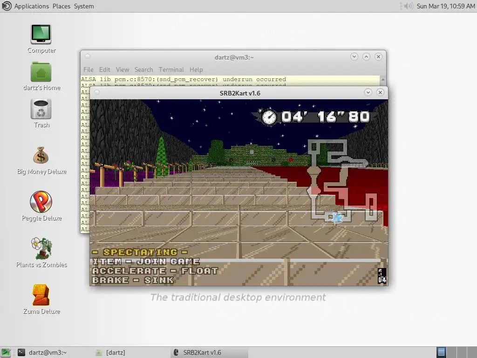477x358 pixels.
Task: Click the date and time clock
Action: (x=446, y=6)
